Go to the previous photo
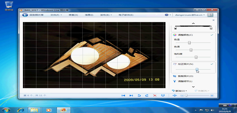The image size is (237, 113). (x=123, y=95)
